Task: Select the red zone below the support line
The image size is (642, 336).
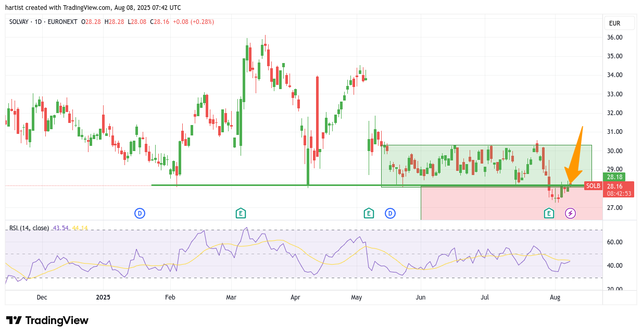Action: 511,203
